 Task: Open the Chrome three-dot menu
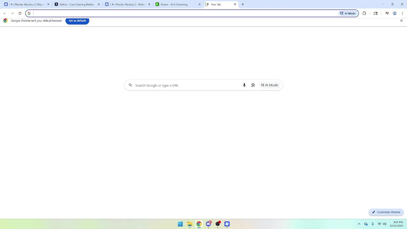[402, 13]
